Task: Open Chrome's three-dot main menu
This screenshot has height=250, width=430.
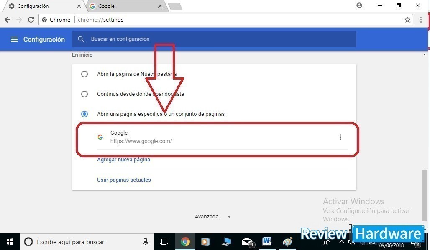Action: pyautogui.click(x=421, y=20)
